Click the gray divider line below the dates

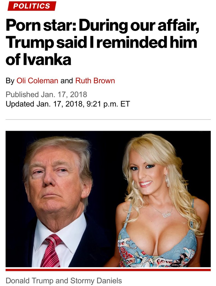click(x=108, y=120)
